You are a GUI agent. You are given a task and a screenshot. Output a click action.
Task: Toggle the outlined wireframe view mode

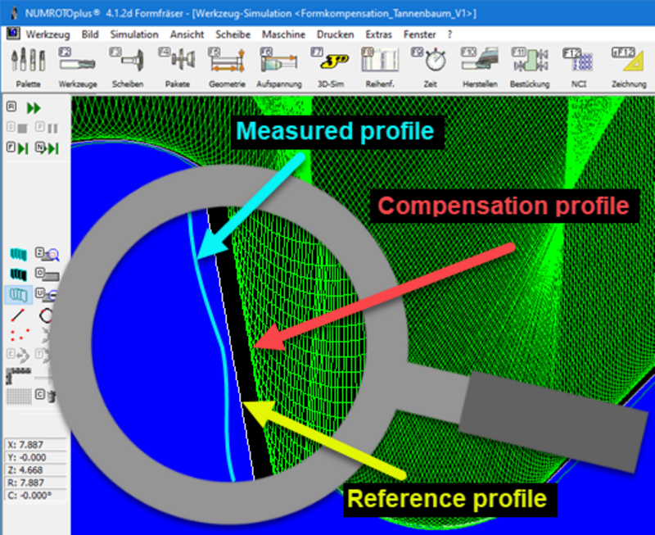(17, 294)
